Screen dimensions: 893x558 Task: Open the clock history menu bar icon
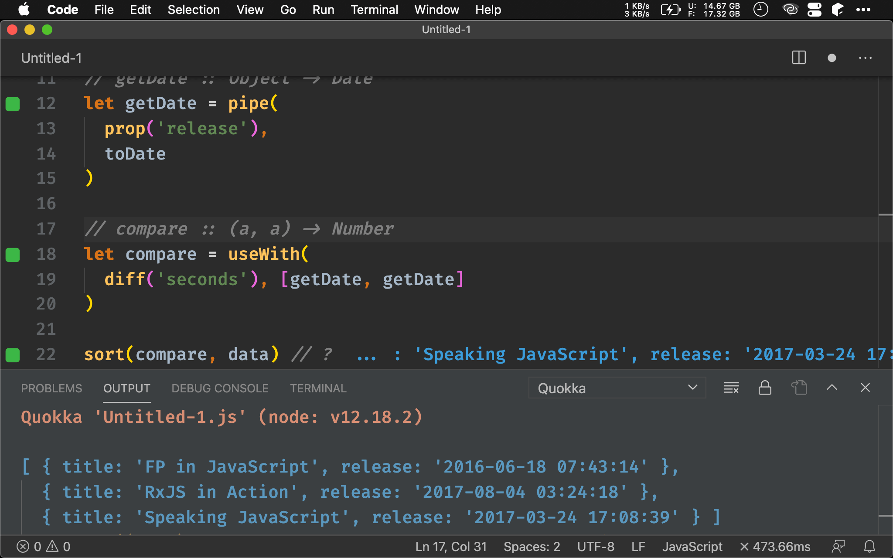tap(760, 10)
